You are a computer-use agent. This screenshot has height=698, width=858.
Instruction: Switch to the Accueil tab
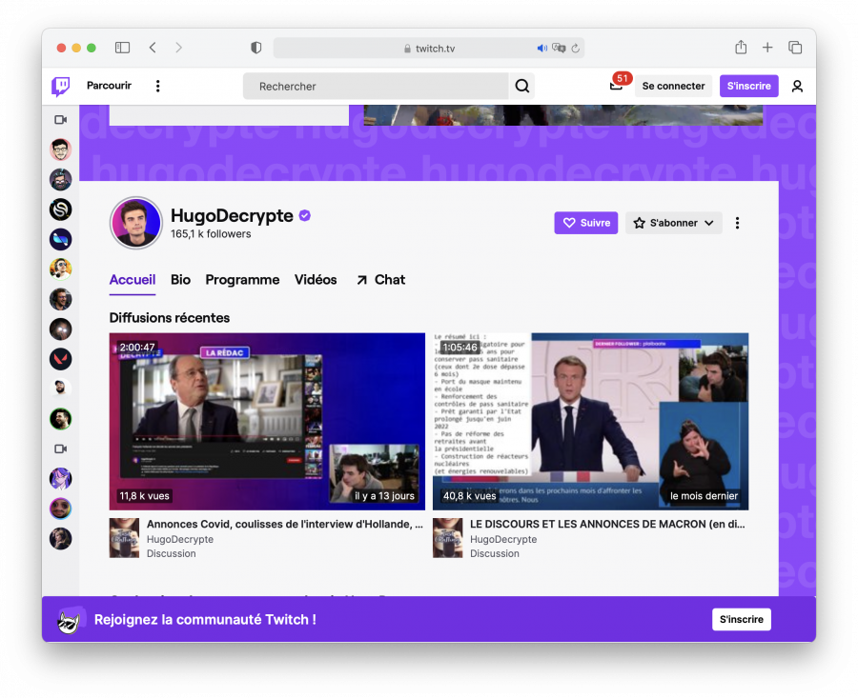[133, 280]
